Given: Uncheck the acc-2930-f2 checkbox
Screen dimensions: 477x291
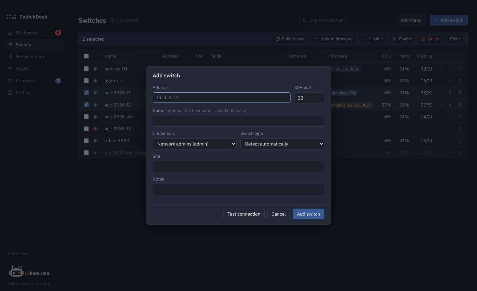Looking at the screenshot, I should (86, 105).
